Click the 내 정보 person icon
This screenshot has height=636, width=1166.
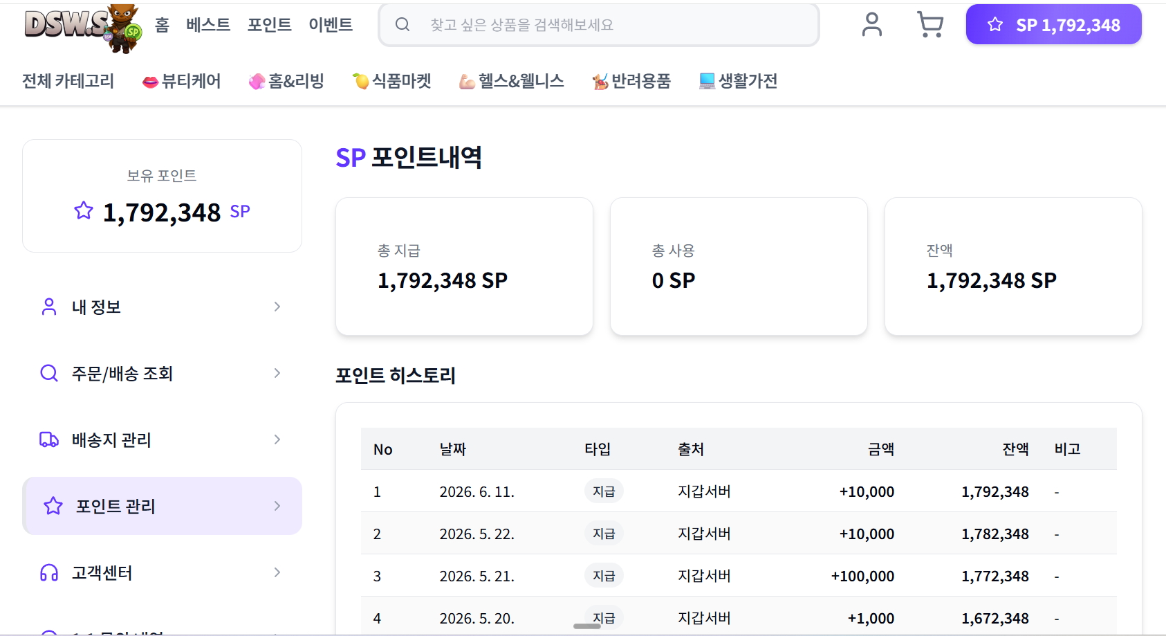[49, 307]
